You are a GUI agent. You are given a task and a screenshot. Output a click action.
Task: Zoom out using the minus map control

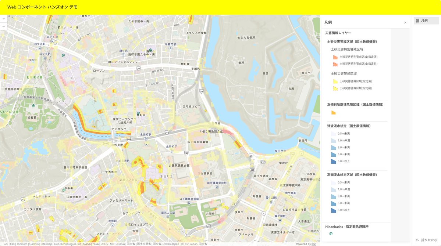tap(3, 26)
